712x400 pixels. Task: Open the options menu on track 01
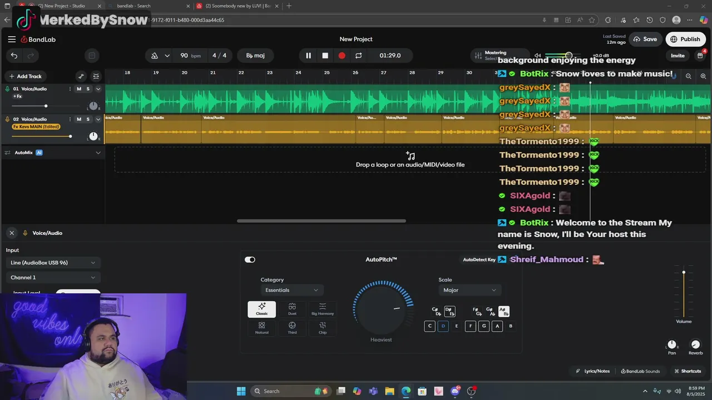(x=71, y=89)
